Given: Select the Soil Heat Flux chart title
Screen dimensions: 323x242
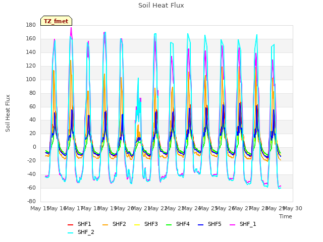Looking at the screenshot, I should click(x=161, y=6).
